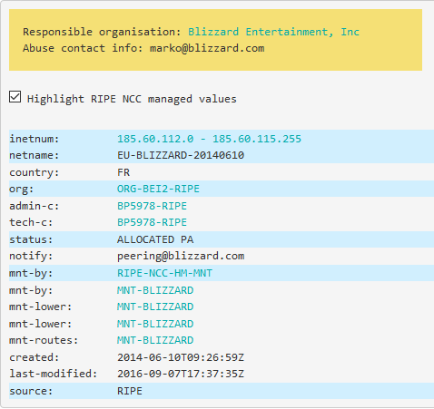
Task: Select the source value RIPE
Action: tap(130, 391)
